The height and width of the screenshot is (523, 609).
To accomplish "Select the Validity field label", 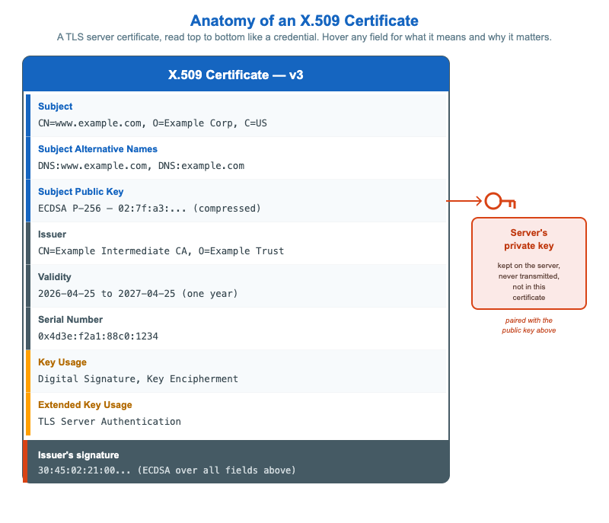I will (x=54, y=277).
